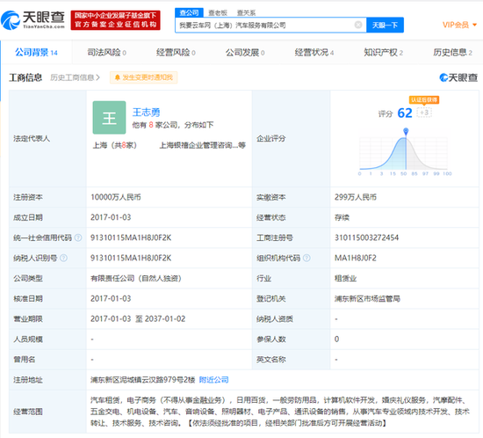Viewport: 483px width, 438px height.
Task: Enable 发生变更时通知我 notification
Action: (143, 77)
